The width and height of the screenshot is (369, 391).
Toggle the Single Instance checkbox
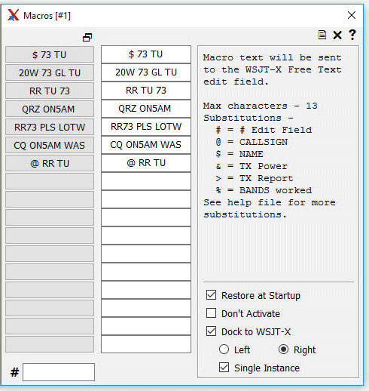pos(224,368)
